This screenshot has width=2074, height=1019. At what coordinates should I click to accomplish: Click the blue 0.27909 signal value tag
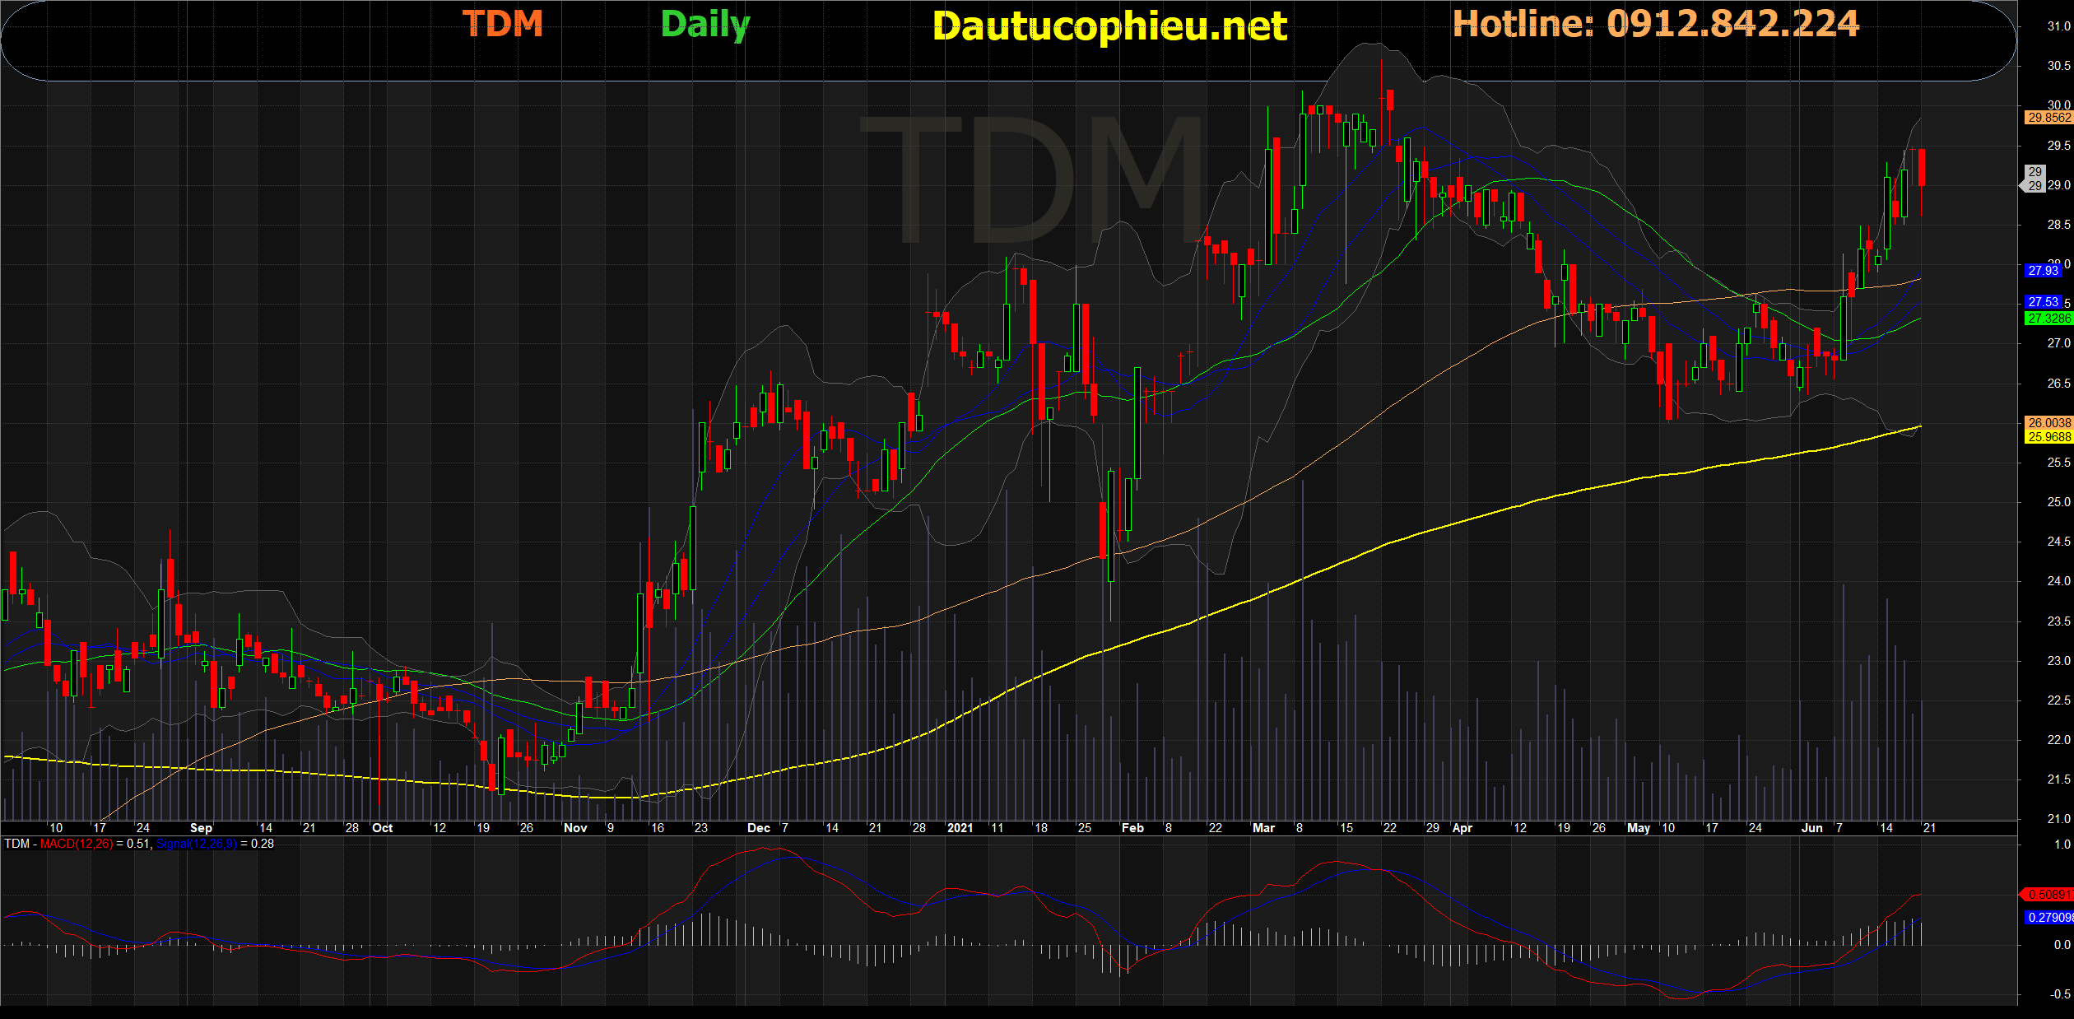click(x=2048, y=917)
